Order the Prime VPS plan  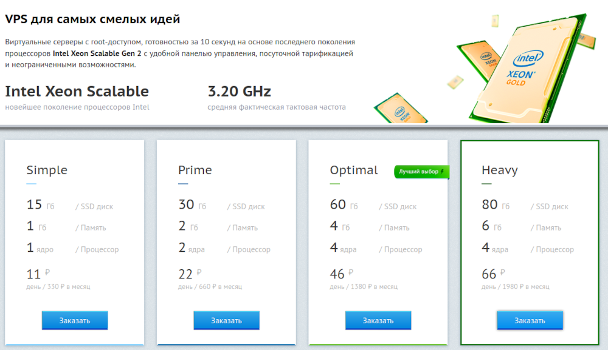[226, 320]
